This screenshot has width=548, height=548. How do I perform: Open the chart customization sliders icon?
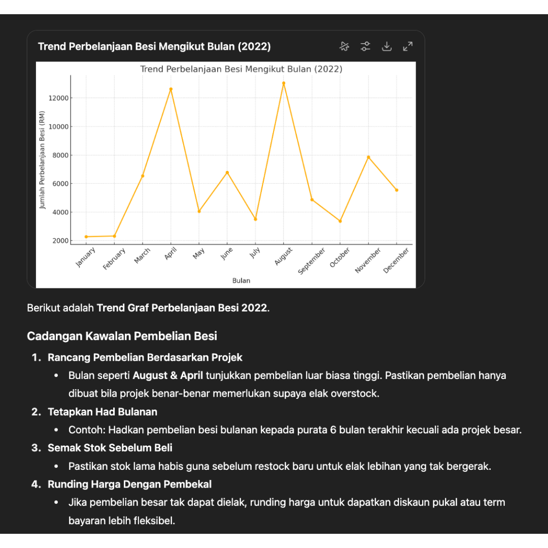[365, 47]
